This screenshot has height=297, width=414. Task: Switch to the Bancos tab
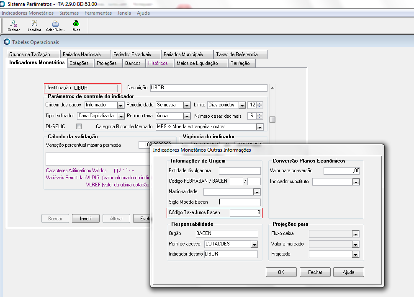click(x=134, y=63)
